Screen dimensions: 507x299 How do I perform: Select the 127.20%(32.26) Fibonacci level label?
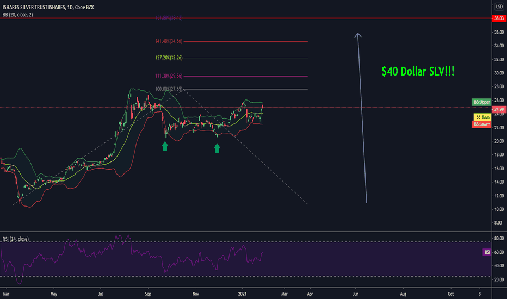pos(169,58)
